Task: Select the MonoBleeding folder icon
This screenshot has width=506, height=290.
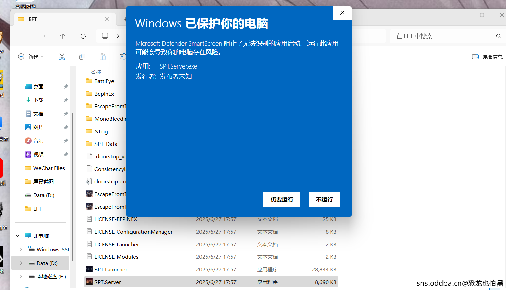Action: (x=89, y=118)
